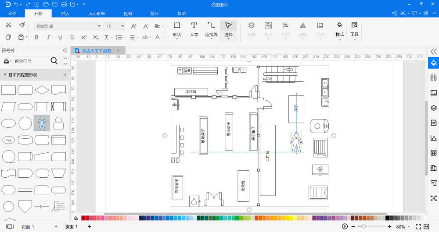Open the Shape tool
The height and width of the screenshot is (232, 439).
click(x=176, y=30)
